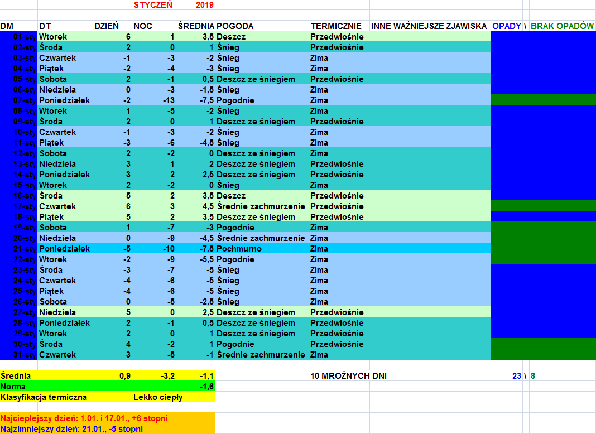Click the Najzimniejszy dzień summary line

(x=71, y=428)
